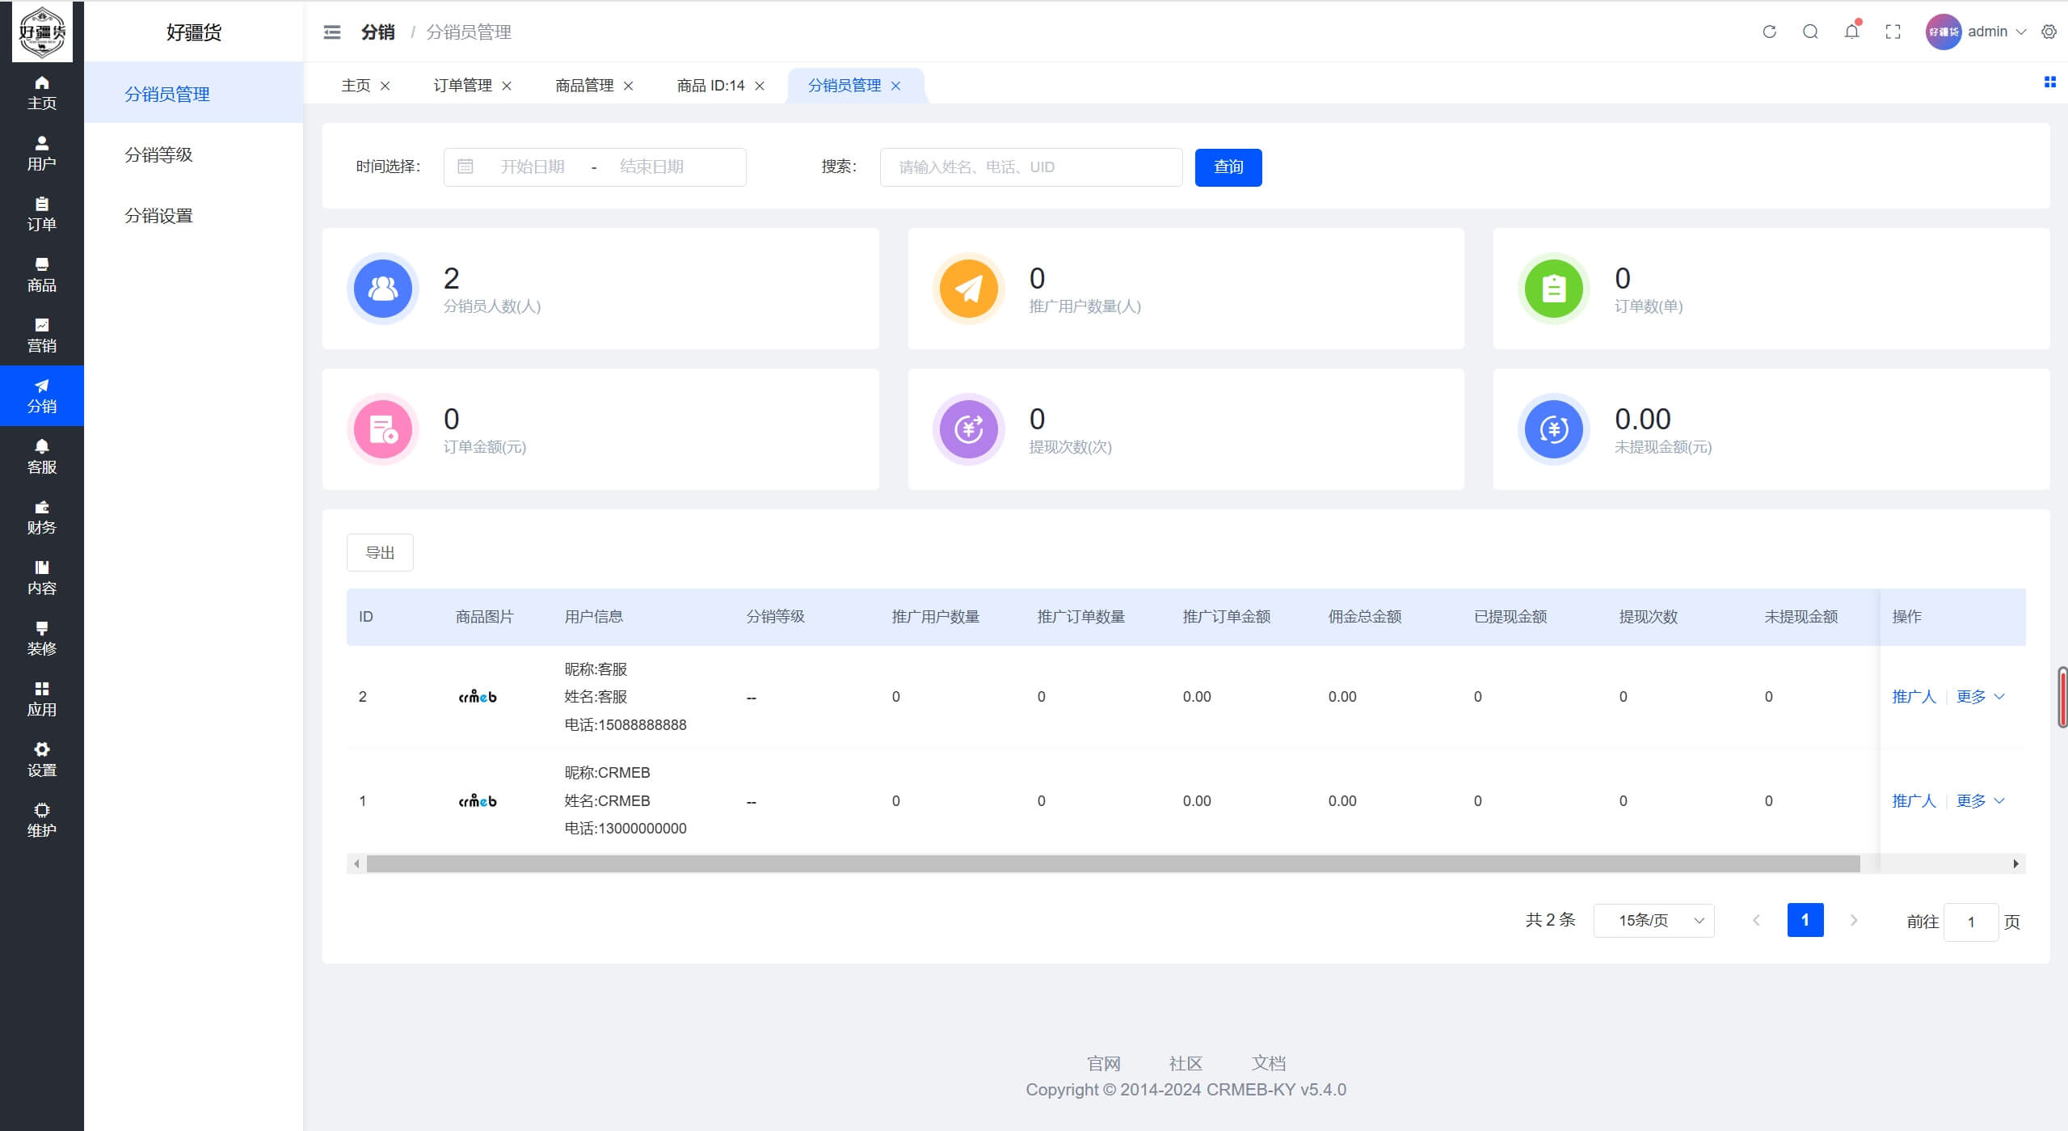Toggle fullscreen mode icon
This screenshot has height=1131, width=2068.
pos(1893,32)
